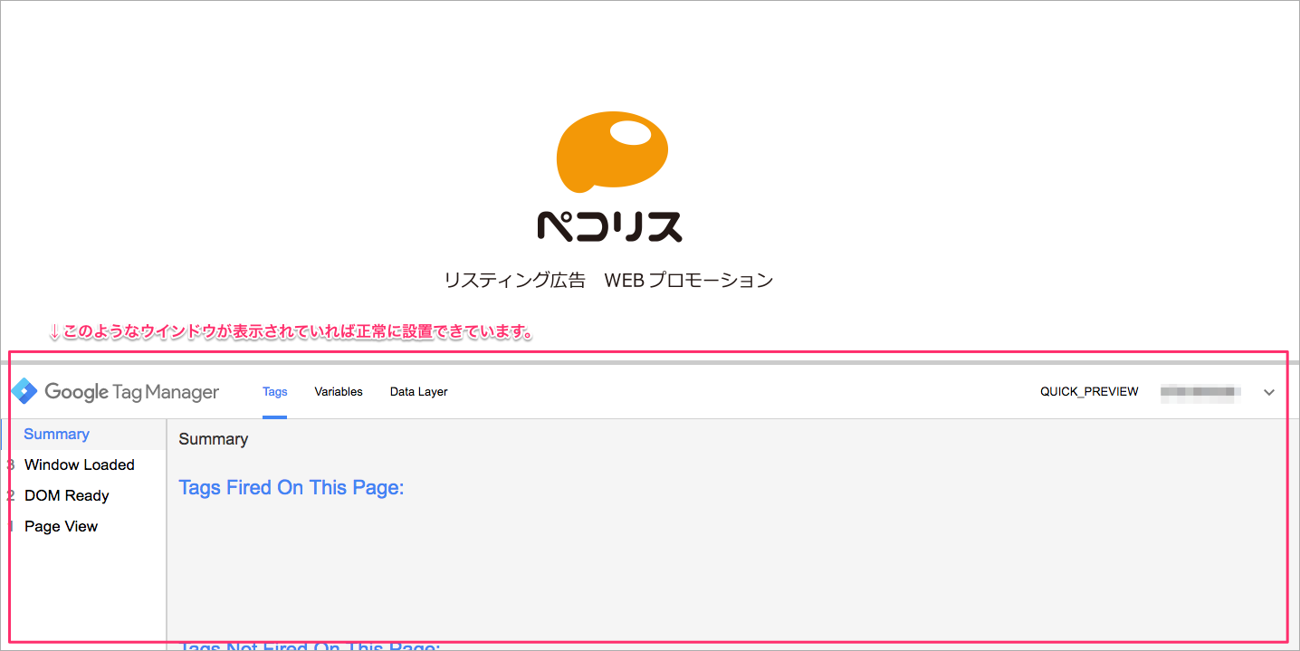Image resolution: width=1300 pixels, height=651 pixels.
Task: Open the Variables tab
Action: pyautogui.click(x=339, y=392)
